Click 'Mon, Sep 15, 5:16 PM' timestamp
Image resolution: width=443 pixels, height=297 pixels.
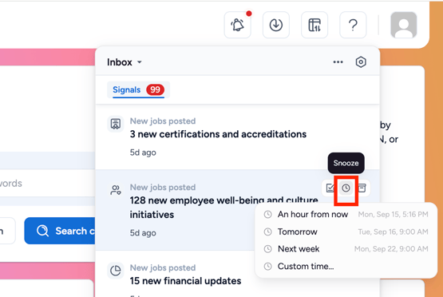[x=393, y=215]
